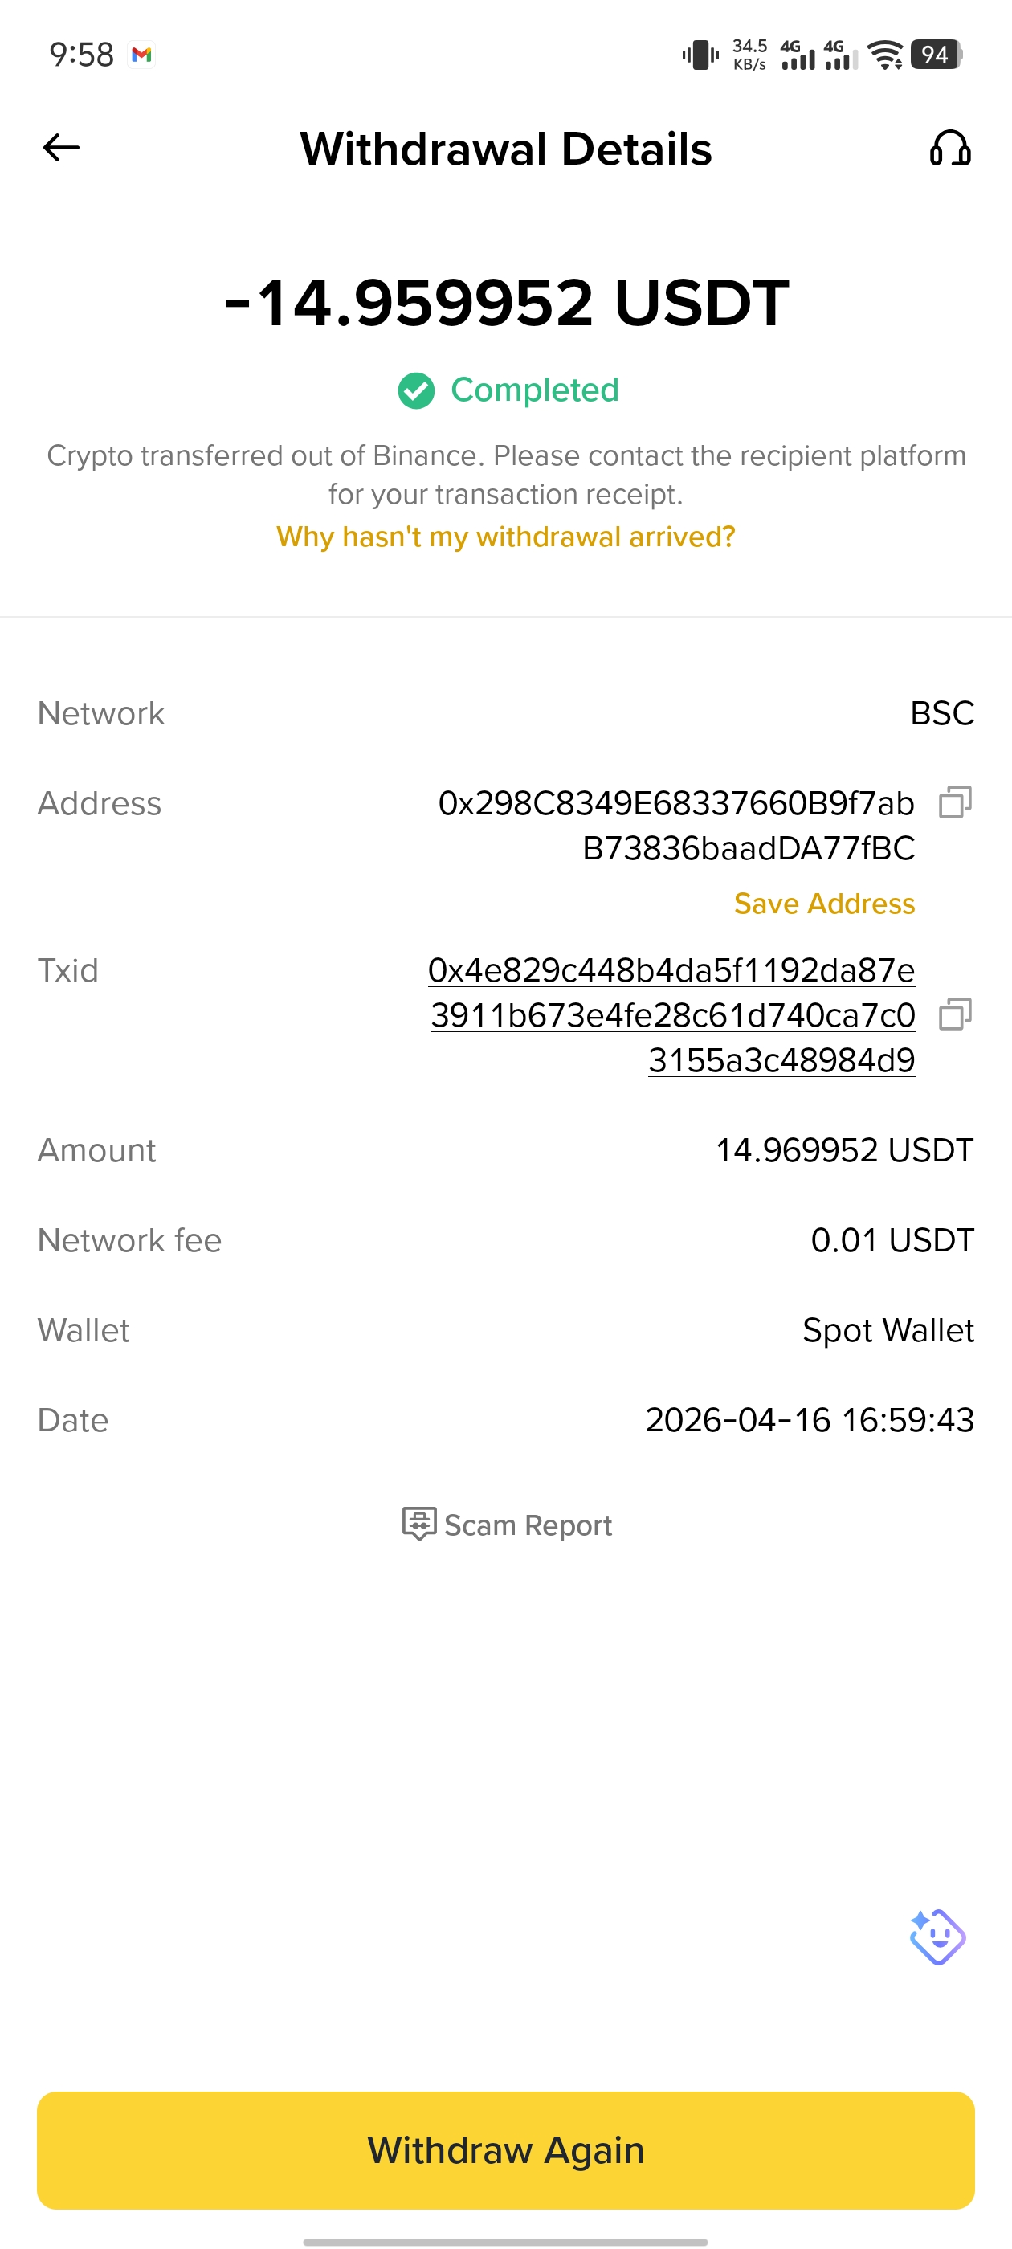Tap the back arrow icon

click(61, 148)
